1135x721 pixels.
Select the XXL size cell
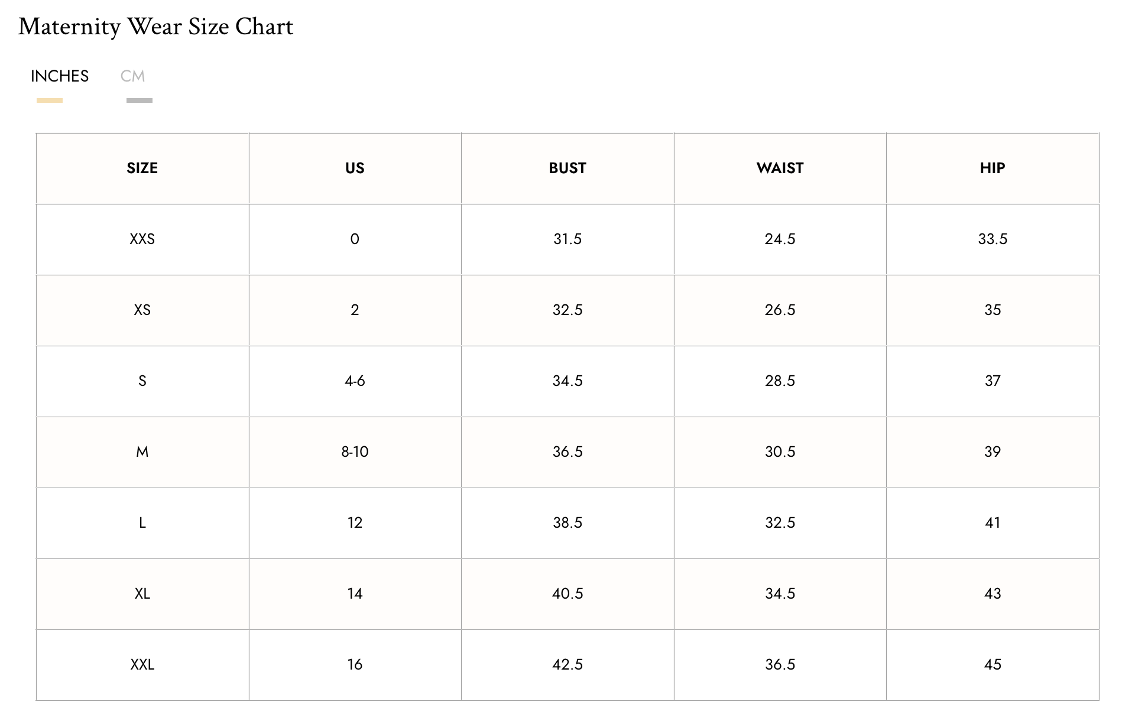(x=142, y=665)
